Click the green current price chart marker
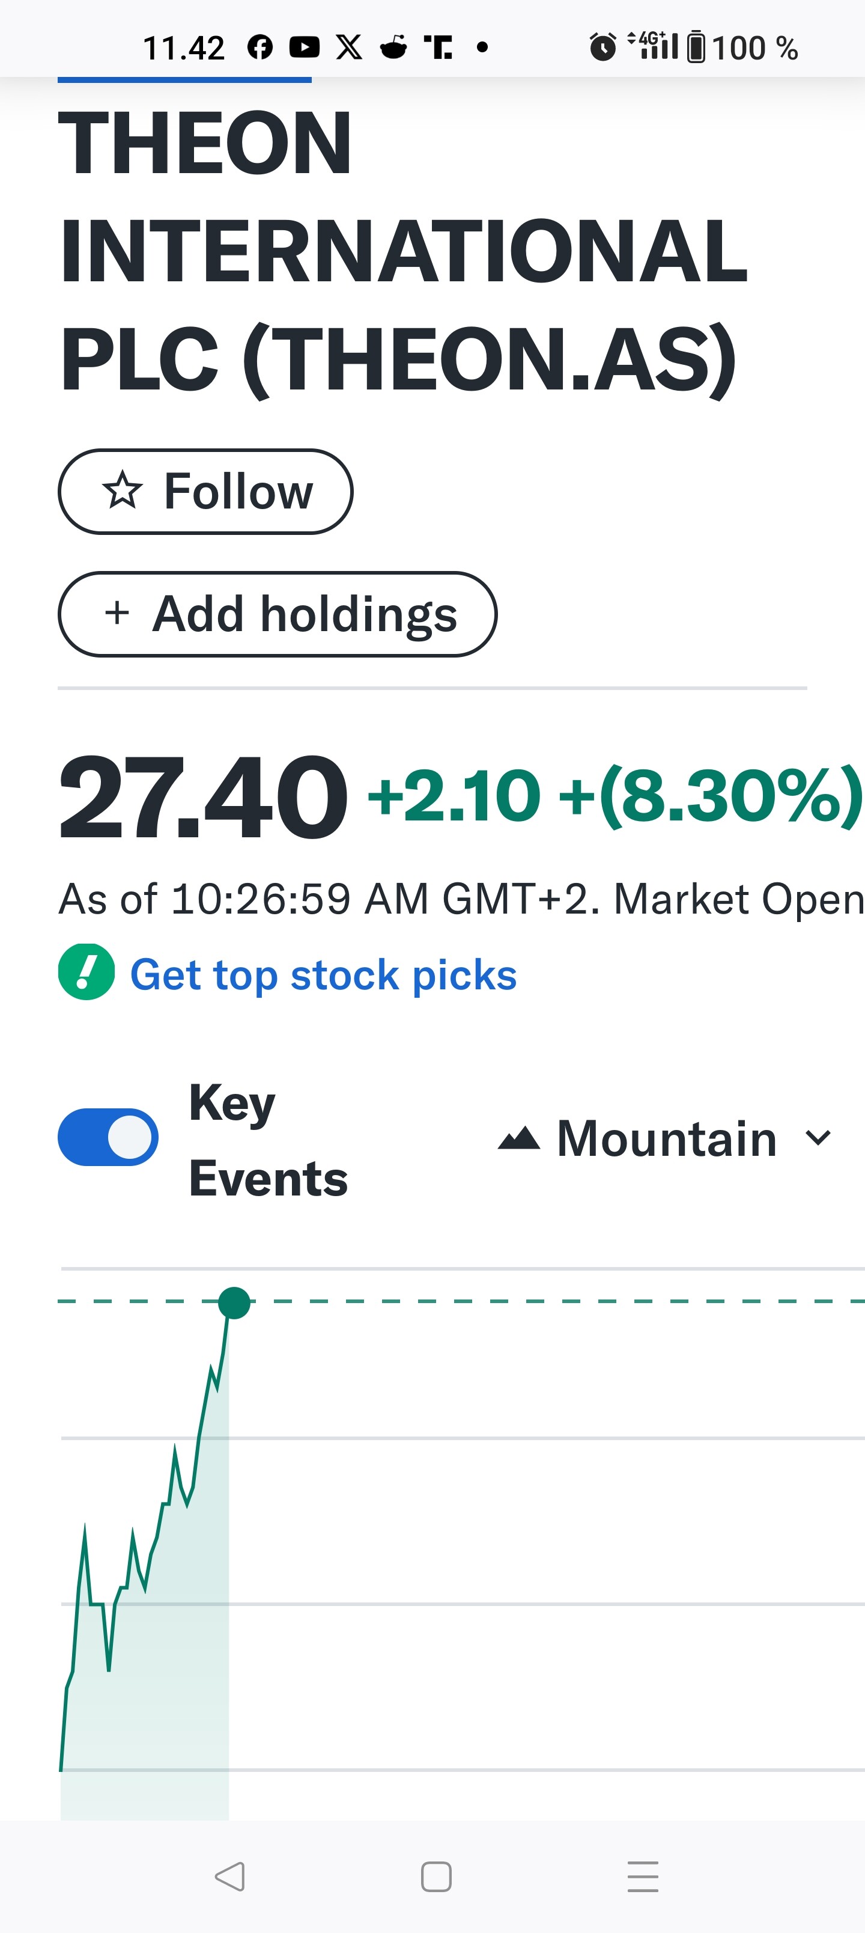The image size is (865, 1933). coord(234,1302)
